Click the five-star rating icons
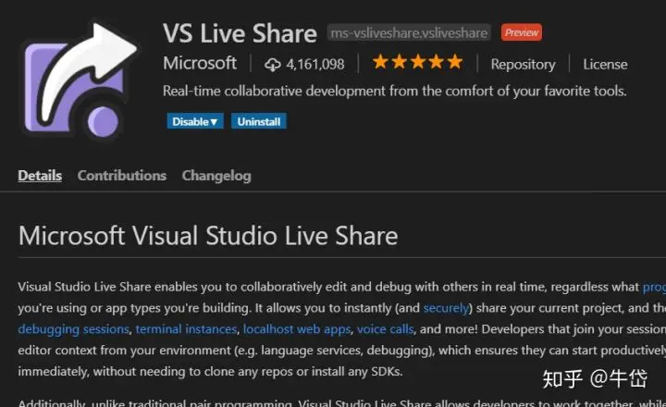 tap(417, 63)
